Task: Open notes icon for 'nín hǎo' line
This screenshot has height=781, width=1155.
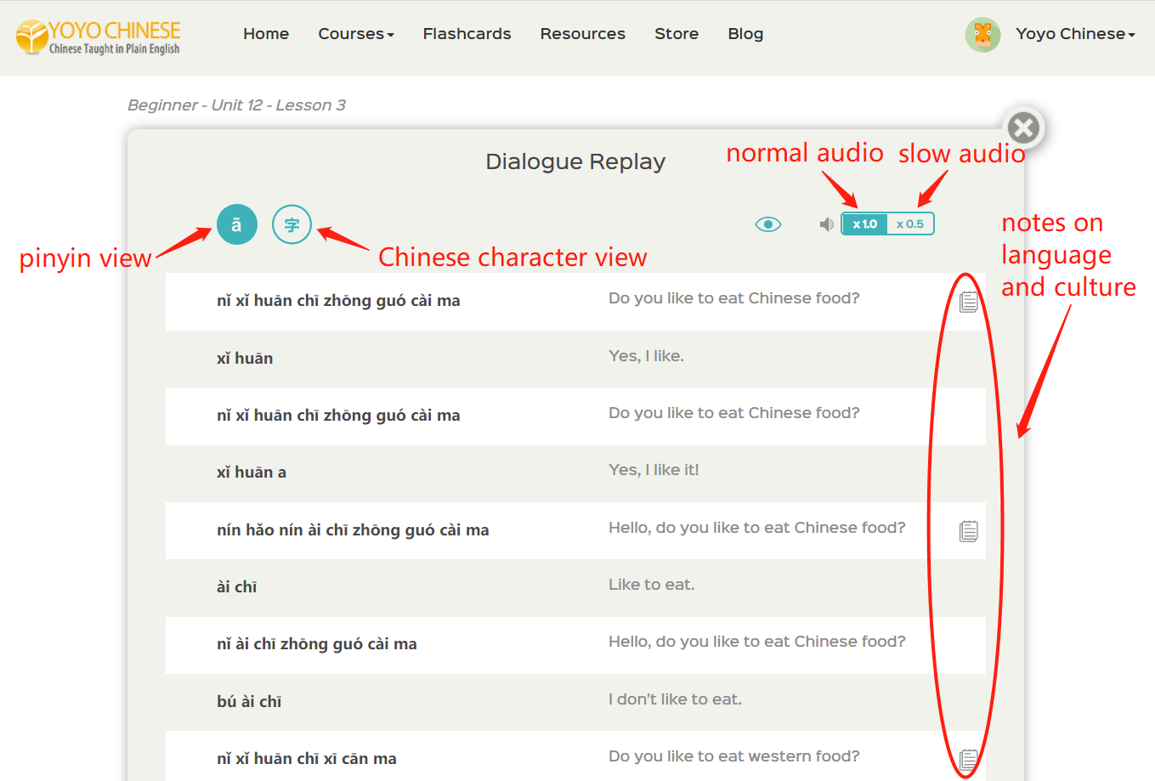Action: pyautogui.click(x=968, y=531)
